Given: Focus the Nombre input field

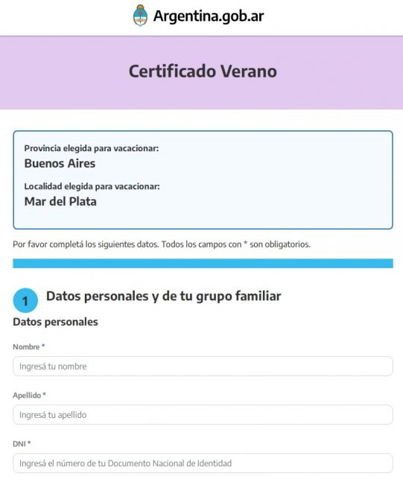Looking at the screenshot, I should (x=203, y=366).
